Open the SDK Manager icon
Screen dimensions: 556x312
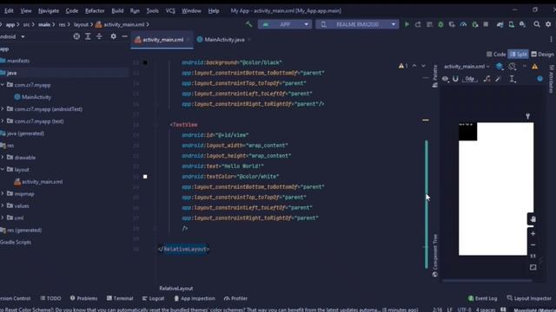pos(523,24)
